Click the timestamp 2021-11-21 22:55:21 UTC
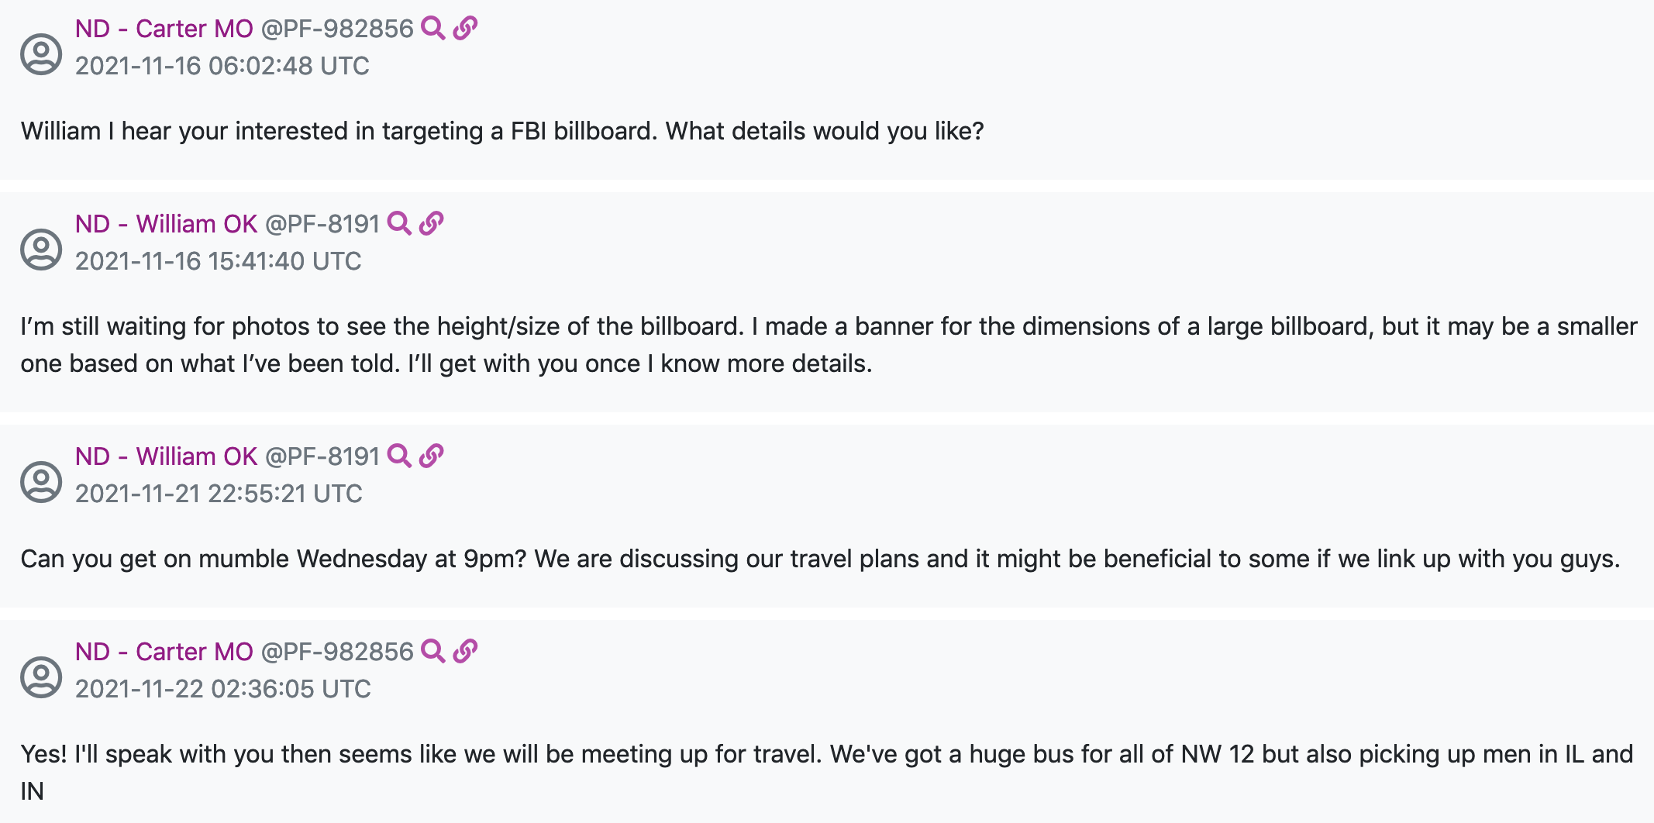The image size is (1654, 823). tap(219, 494)
